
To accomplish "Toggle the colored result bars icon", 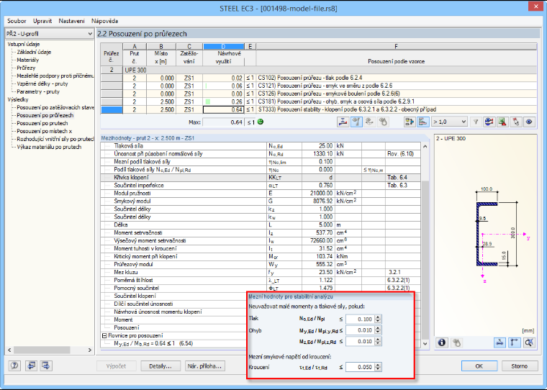I will tap(422, 122).
